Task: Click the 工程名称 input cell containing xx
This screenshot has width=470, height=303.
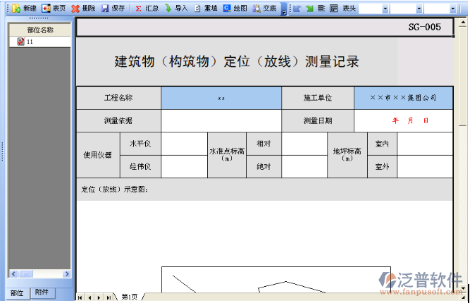Action: pyautogui.click(x=221, y=98)
